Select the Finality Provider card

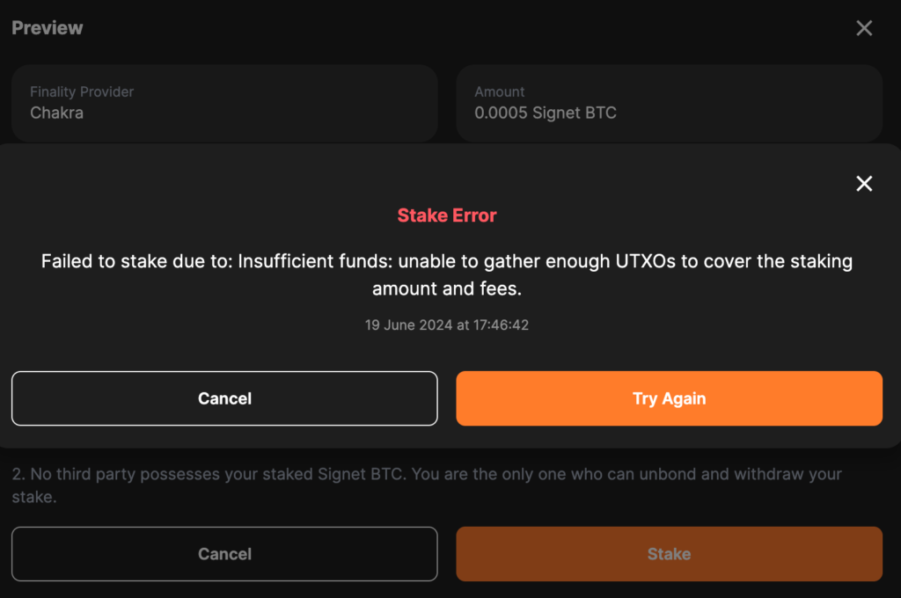(x=224, y=103)
